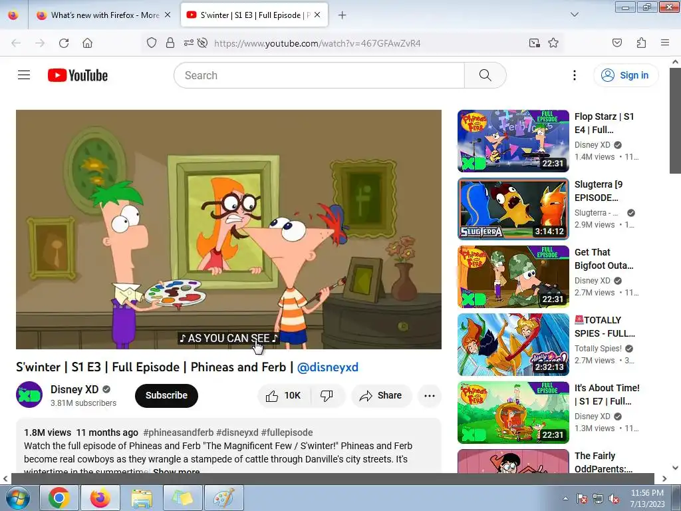Open the taskbar clock and date

pyautogui.click(x=647, y=498)
